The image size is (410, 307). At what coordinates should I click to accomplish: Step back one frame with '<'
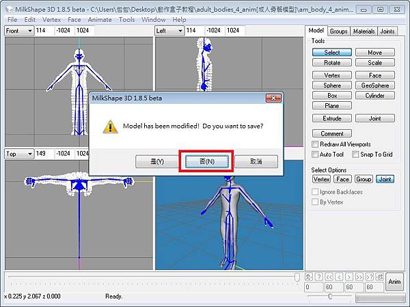(x=339, y=277)
